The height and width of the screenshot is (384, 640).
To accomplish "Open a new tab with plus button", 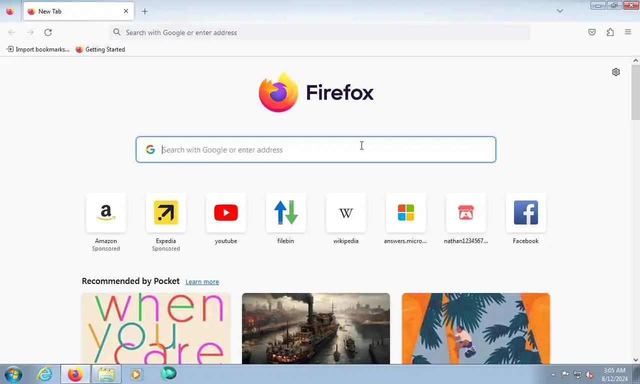I will coord(144,11).
